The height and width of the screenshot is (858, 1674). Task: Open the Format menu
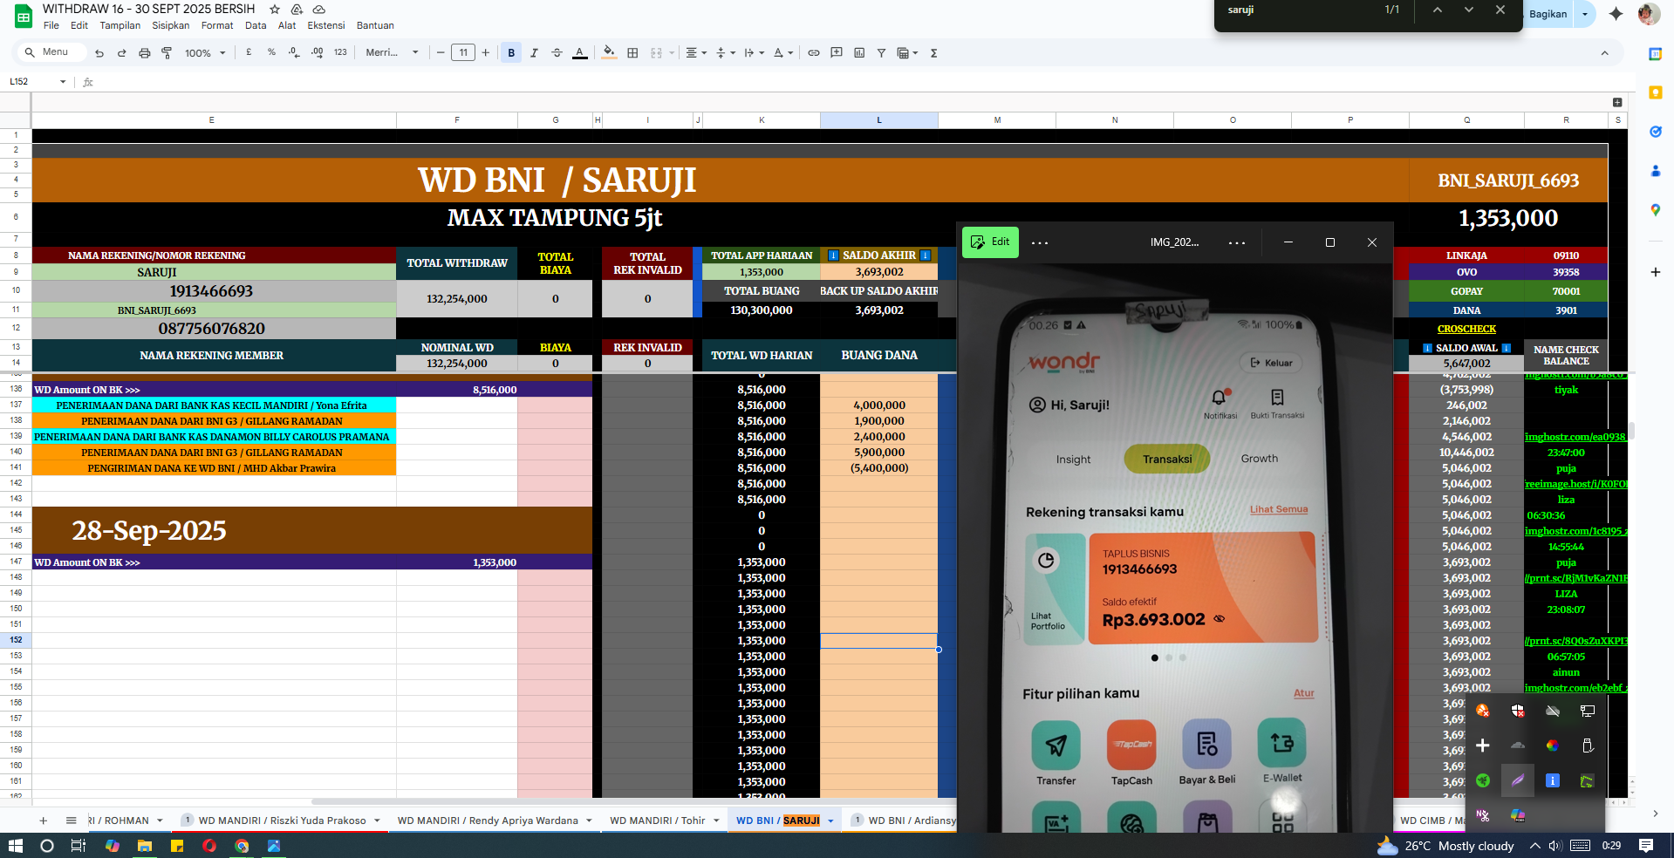point(217,26)
